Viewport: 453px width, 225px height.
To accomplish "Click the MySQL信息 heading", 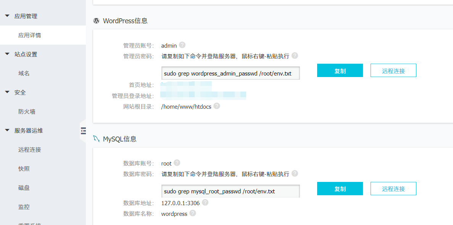I will coord(119,139).
